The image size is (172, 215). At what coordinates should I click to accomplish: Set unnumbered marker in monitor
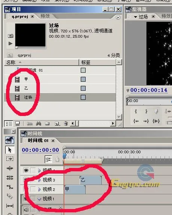pyautogui.click(x=156, y=111)
